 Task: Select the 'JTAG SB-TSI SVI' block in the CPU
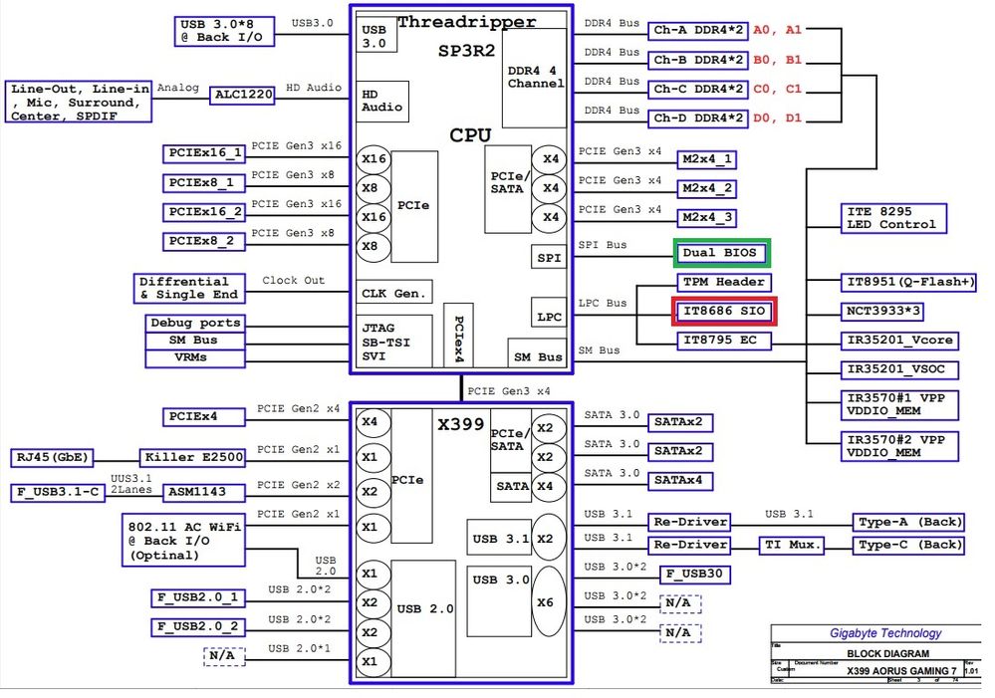point(394,342)
